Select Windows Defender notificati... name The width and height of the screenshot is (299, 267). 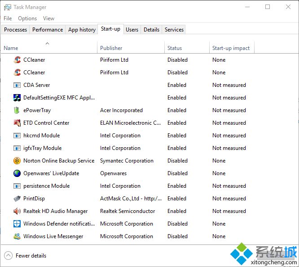click(x=59, y=224)
